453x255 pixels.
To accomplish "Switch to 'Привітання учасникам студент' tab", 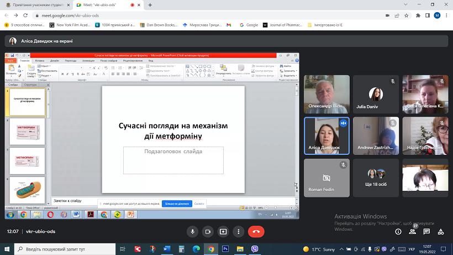I will point(37,5).
